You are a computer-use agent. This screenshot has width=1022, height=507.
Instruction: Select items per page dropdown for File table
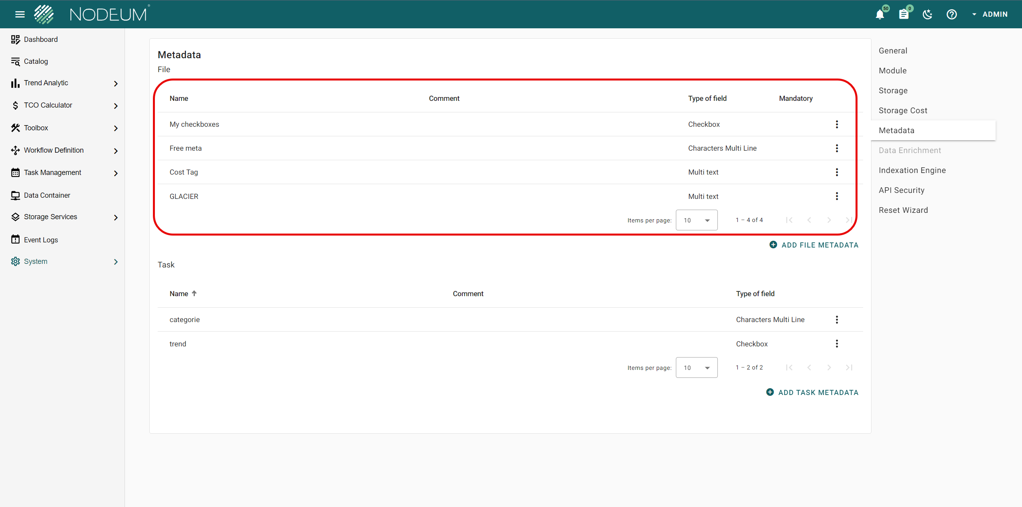pos(696,219)
